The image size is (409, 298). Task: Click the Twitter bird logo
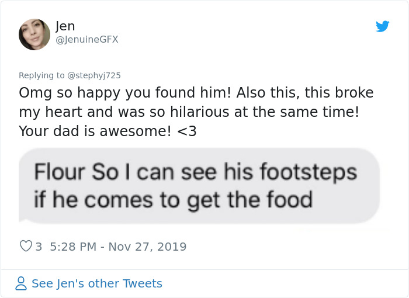(383, 26)
